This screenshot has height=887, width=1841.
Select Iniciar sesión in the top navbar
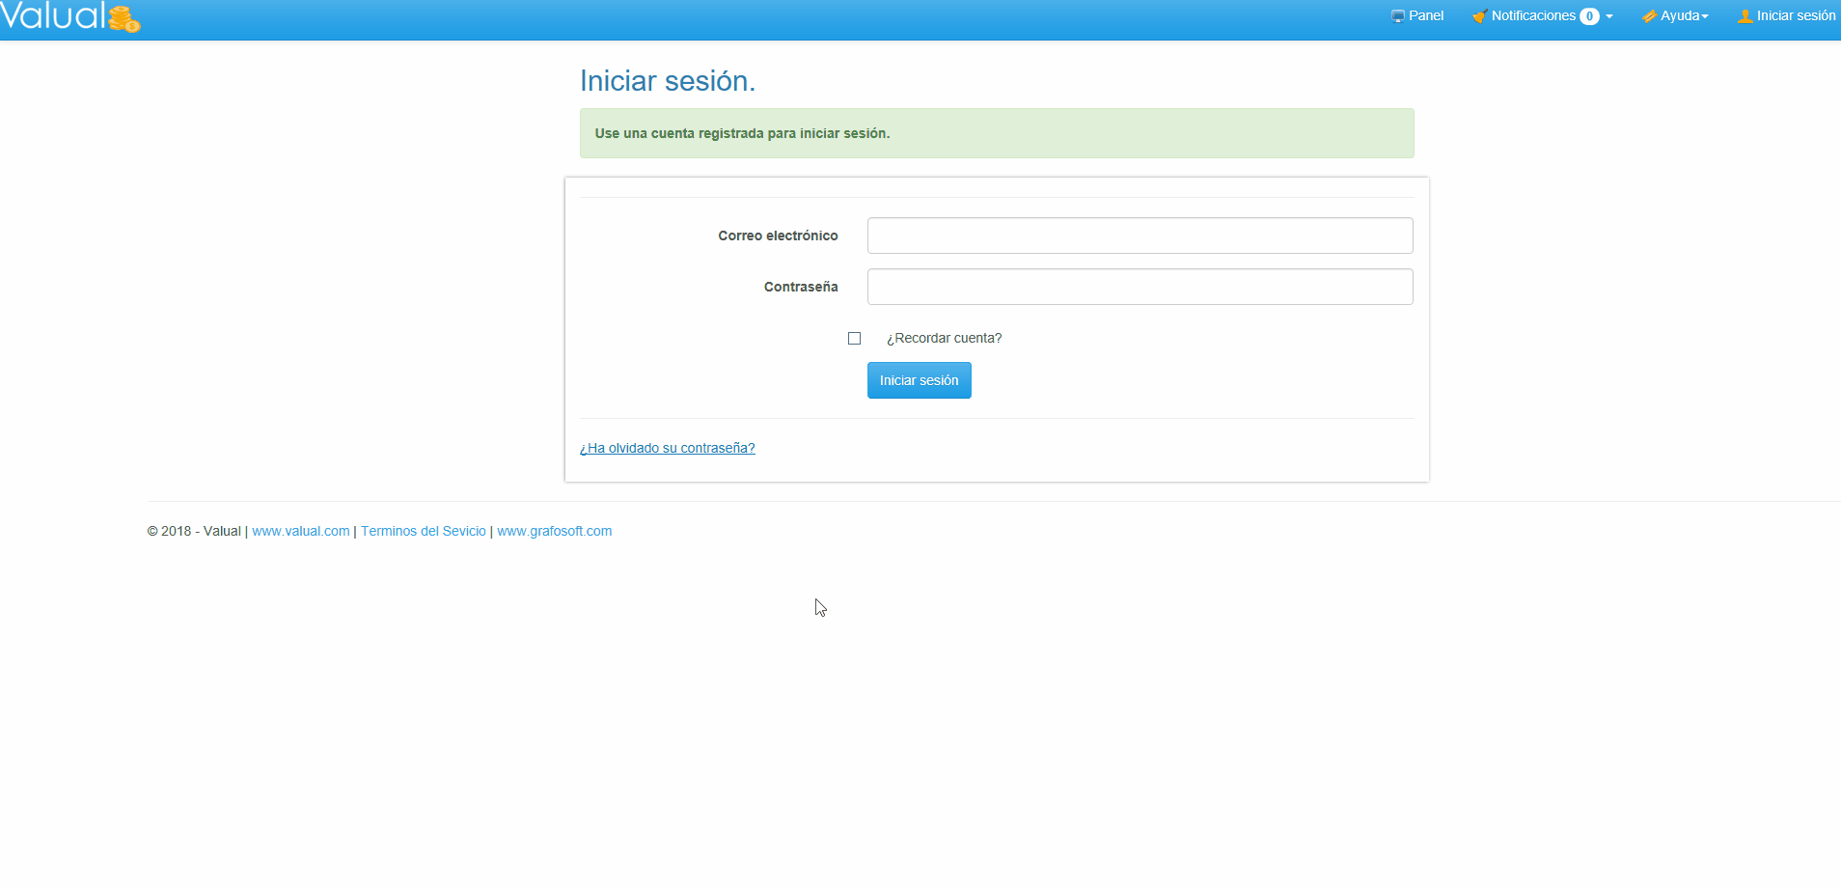[1796, 16]
